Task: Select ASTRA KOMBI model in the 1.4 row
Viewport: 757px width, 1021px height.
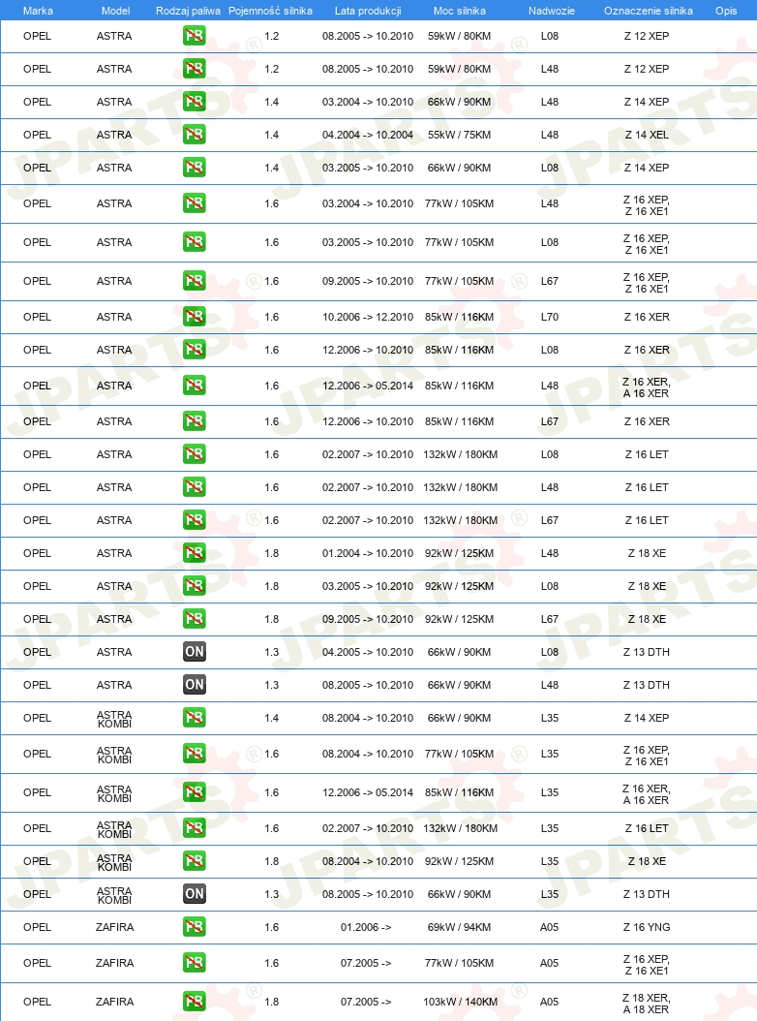Action: [114, 719]
